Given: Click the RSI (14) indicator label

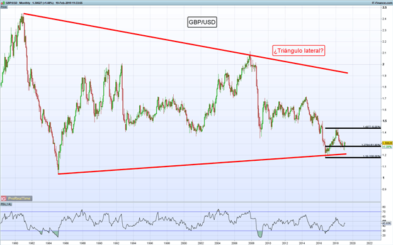Looking at the screenshot, I should pos(6,205).
